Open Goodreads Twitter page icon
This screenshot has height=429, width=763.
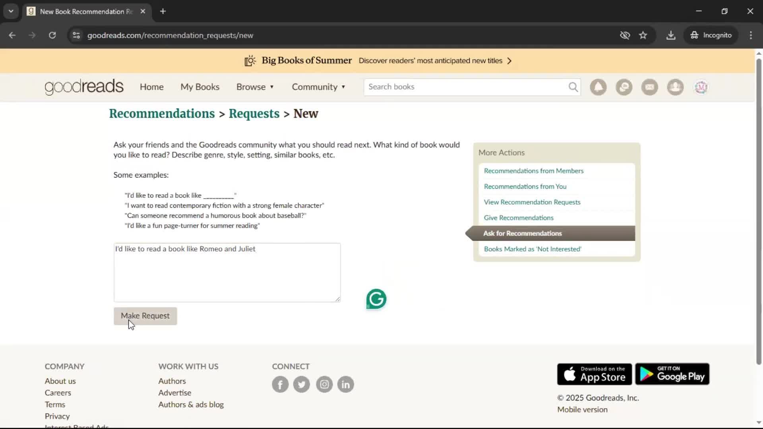pyautogui.click(x=302, y=384)
